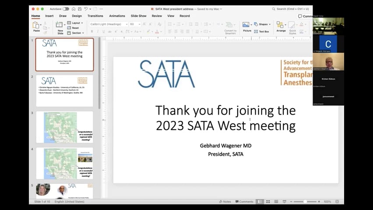This screenshot has height=210, width=373.
Task: Click the Clear Formatting icon
Action: click(159, 24)
